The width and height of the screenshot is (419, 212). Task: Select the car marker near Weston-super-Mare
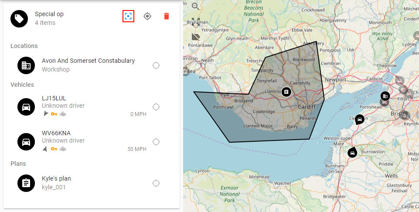tap(352, 153)
